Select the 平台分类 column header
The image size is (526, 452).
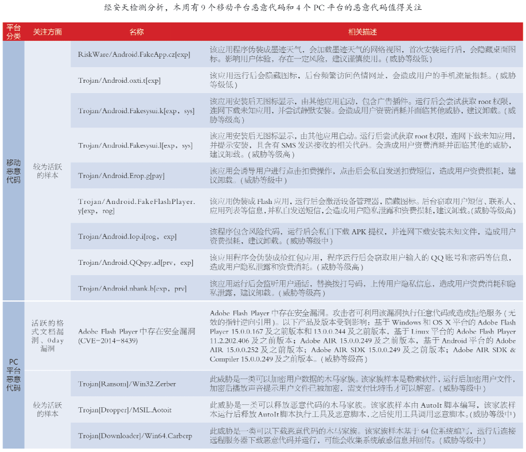[13, 32]
